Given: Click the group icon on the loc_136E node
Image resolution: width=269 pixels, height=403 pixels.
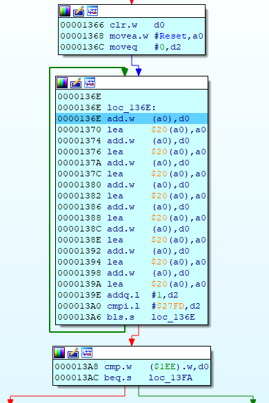Looking at the screenshot, I should coord(90,83).
